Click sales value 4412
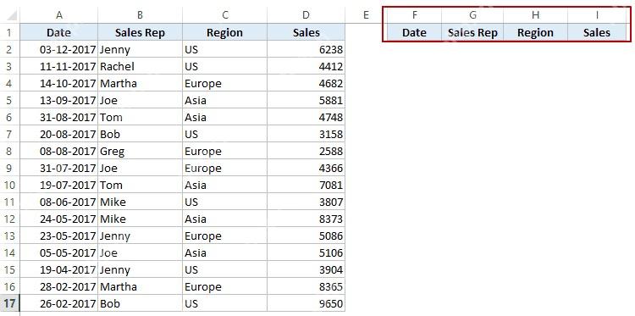The image size is (635, 316). pyautogui.click(x=306, y=66)
